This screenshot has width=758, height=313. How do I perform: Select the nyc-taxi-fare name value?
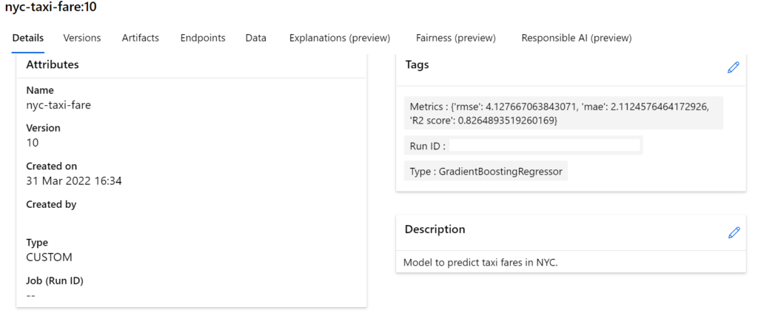click(58, 105)
